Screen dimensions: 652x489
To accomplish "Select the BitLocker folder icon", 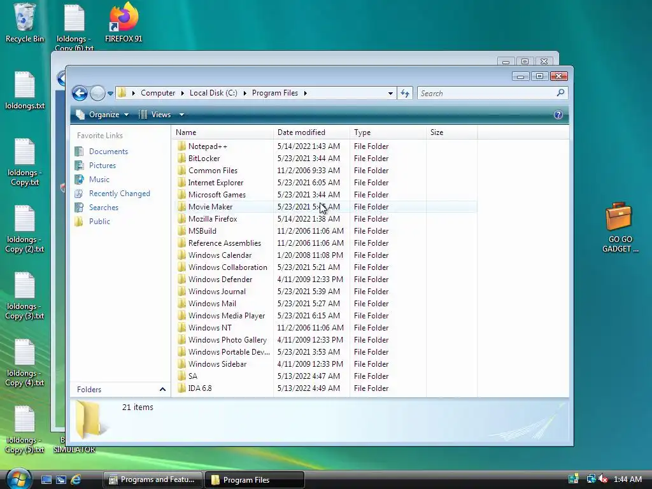I will pyautogui.click(x=181, y=159).
